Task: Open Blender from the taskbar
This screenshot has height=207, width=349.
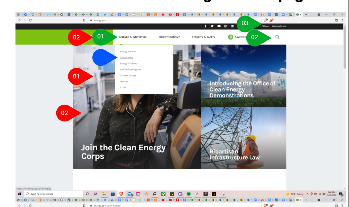Action: point(146,194)
